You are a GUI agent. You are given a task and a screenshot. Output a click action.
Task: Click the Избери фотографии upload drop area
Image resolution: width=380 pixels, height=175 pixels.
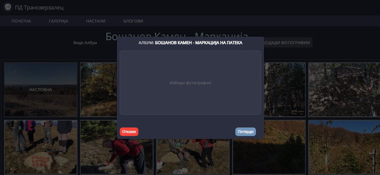coord(190,83)
